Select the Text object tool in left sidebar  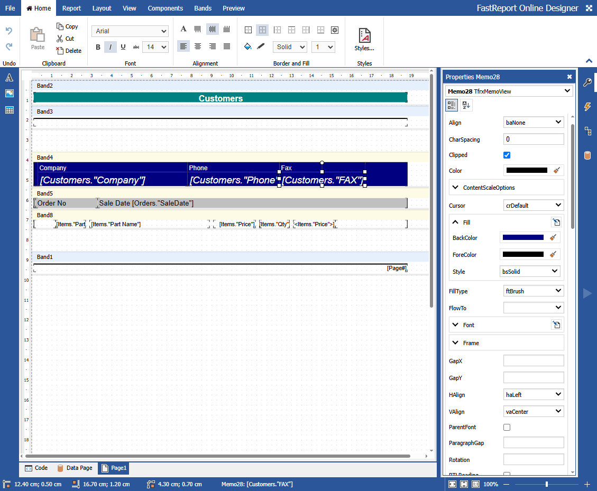tap(9, 78)
